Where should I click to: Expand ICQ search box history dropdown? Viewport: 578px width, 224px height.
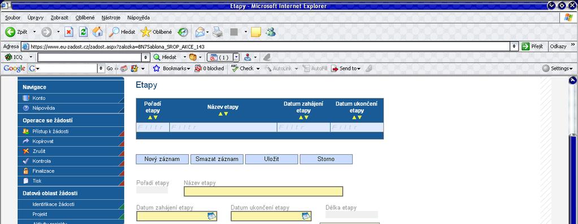[146, 57]
